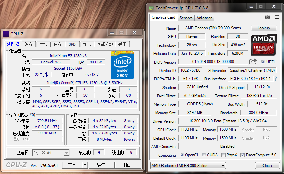284x174 pixels.
Task: Click the Shaders 2816 Unified value
Action: 198,87
